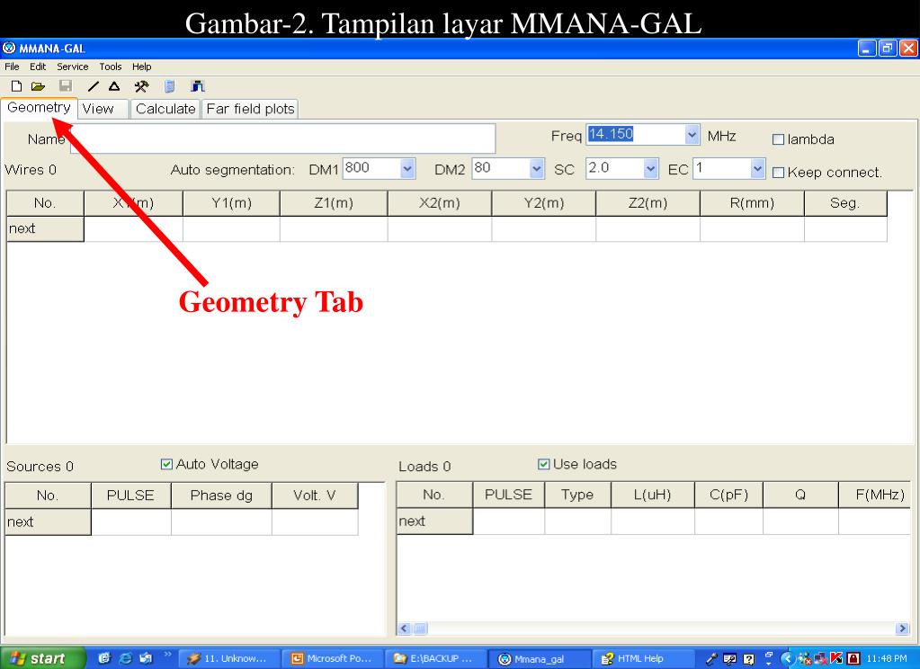The height and width of the screenshot is (669, 920).
Task: Open the Edit menu
Action: click(x=38, y=67)
